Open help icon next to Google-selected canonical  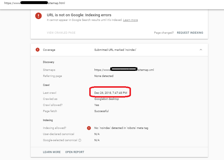80,140
